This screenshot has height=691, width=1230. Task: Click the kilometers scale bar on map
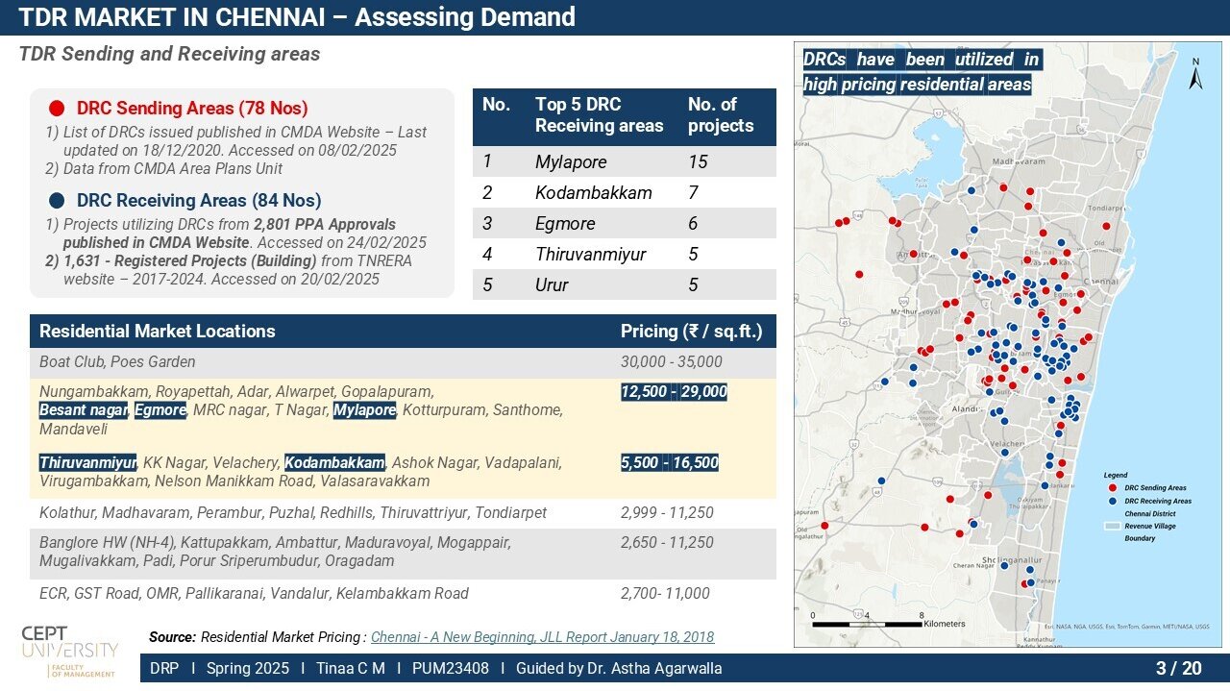tap(868, 623)
